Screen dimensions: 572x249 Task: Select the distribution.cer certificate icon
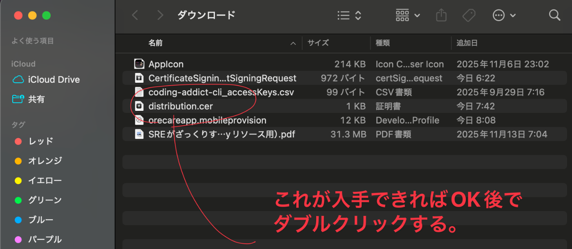tap(139, 106)
